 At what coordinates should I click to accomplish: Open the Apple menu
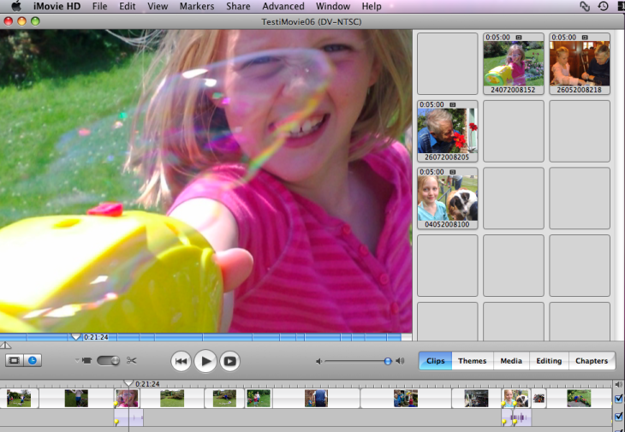coord(16,6)
